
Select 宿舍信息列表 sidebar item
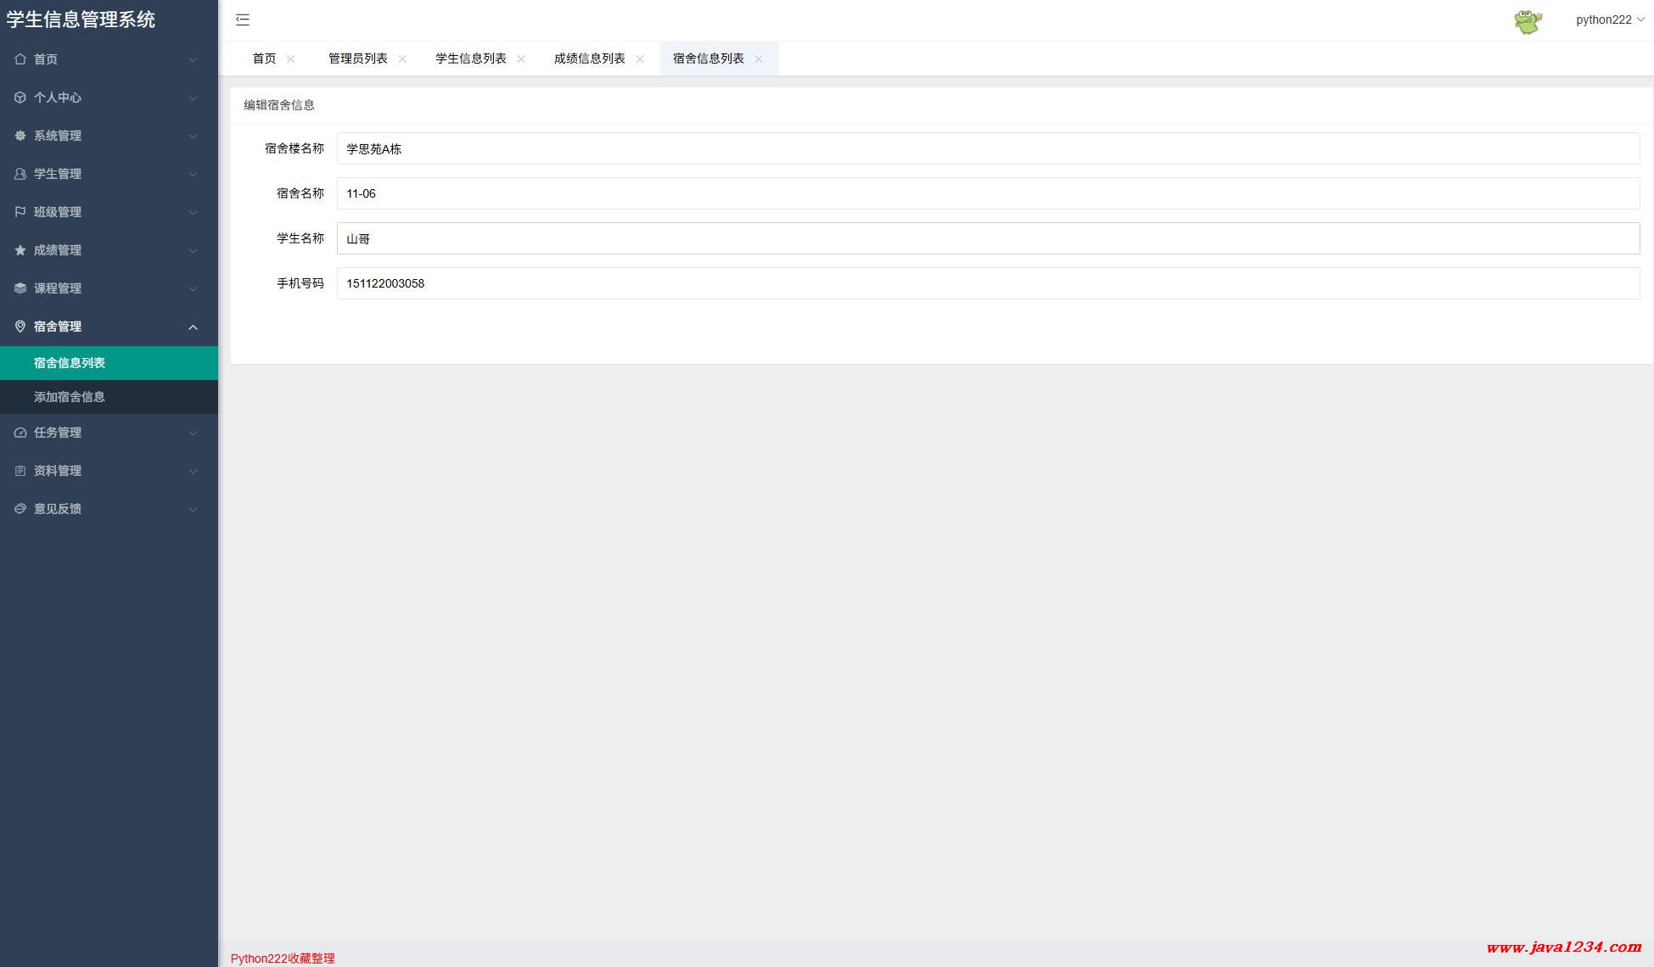70,363
